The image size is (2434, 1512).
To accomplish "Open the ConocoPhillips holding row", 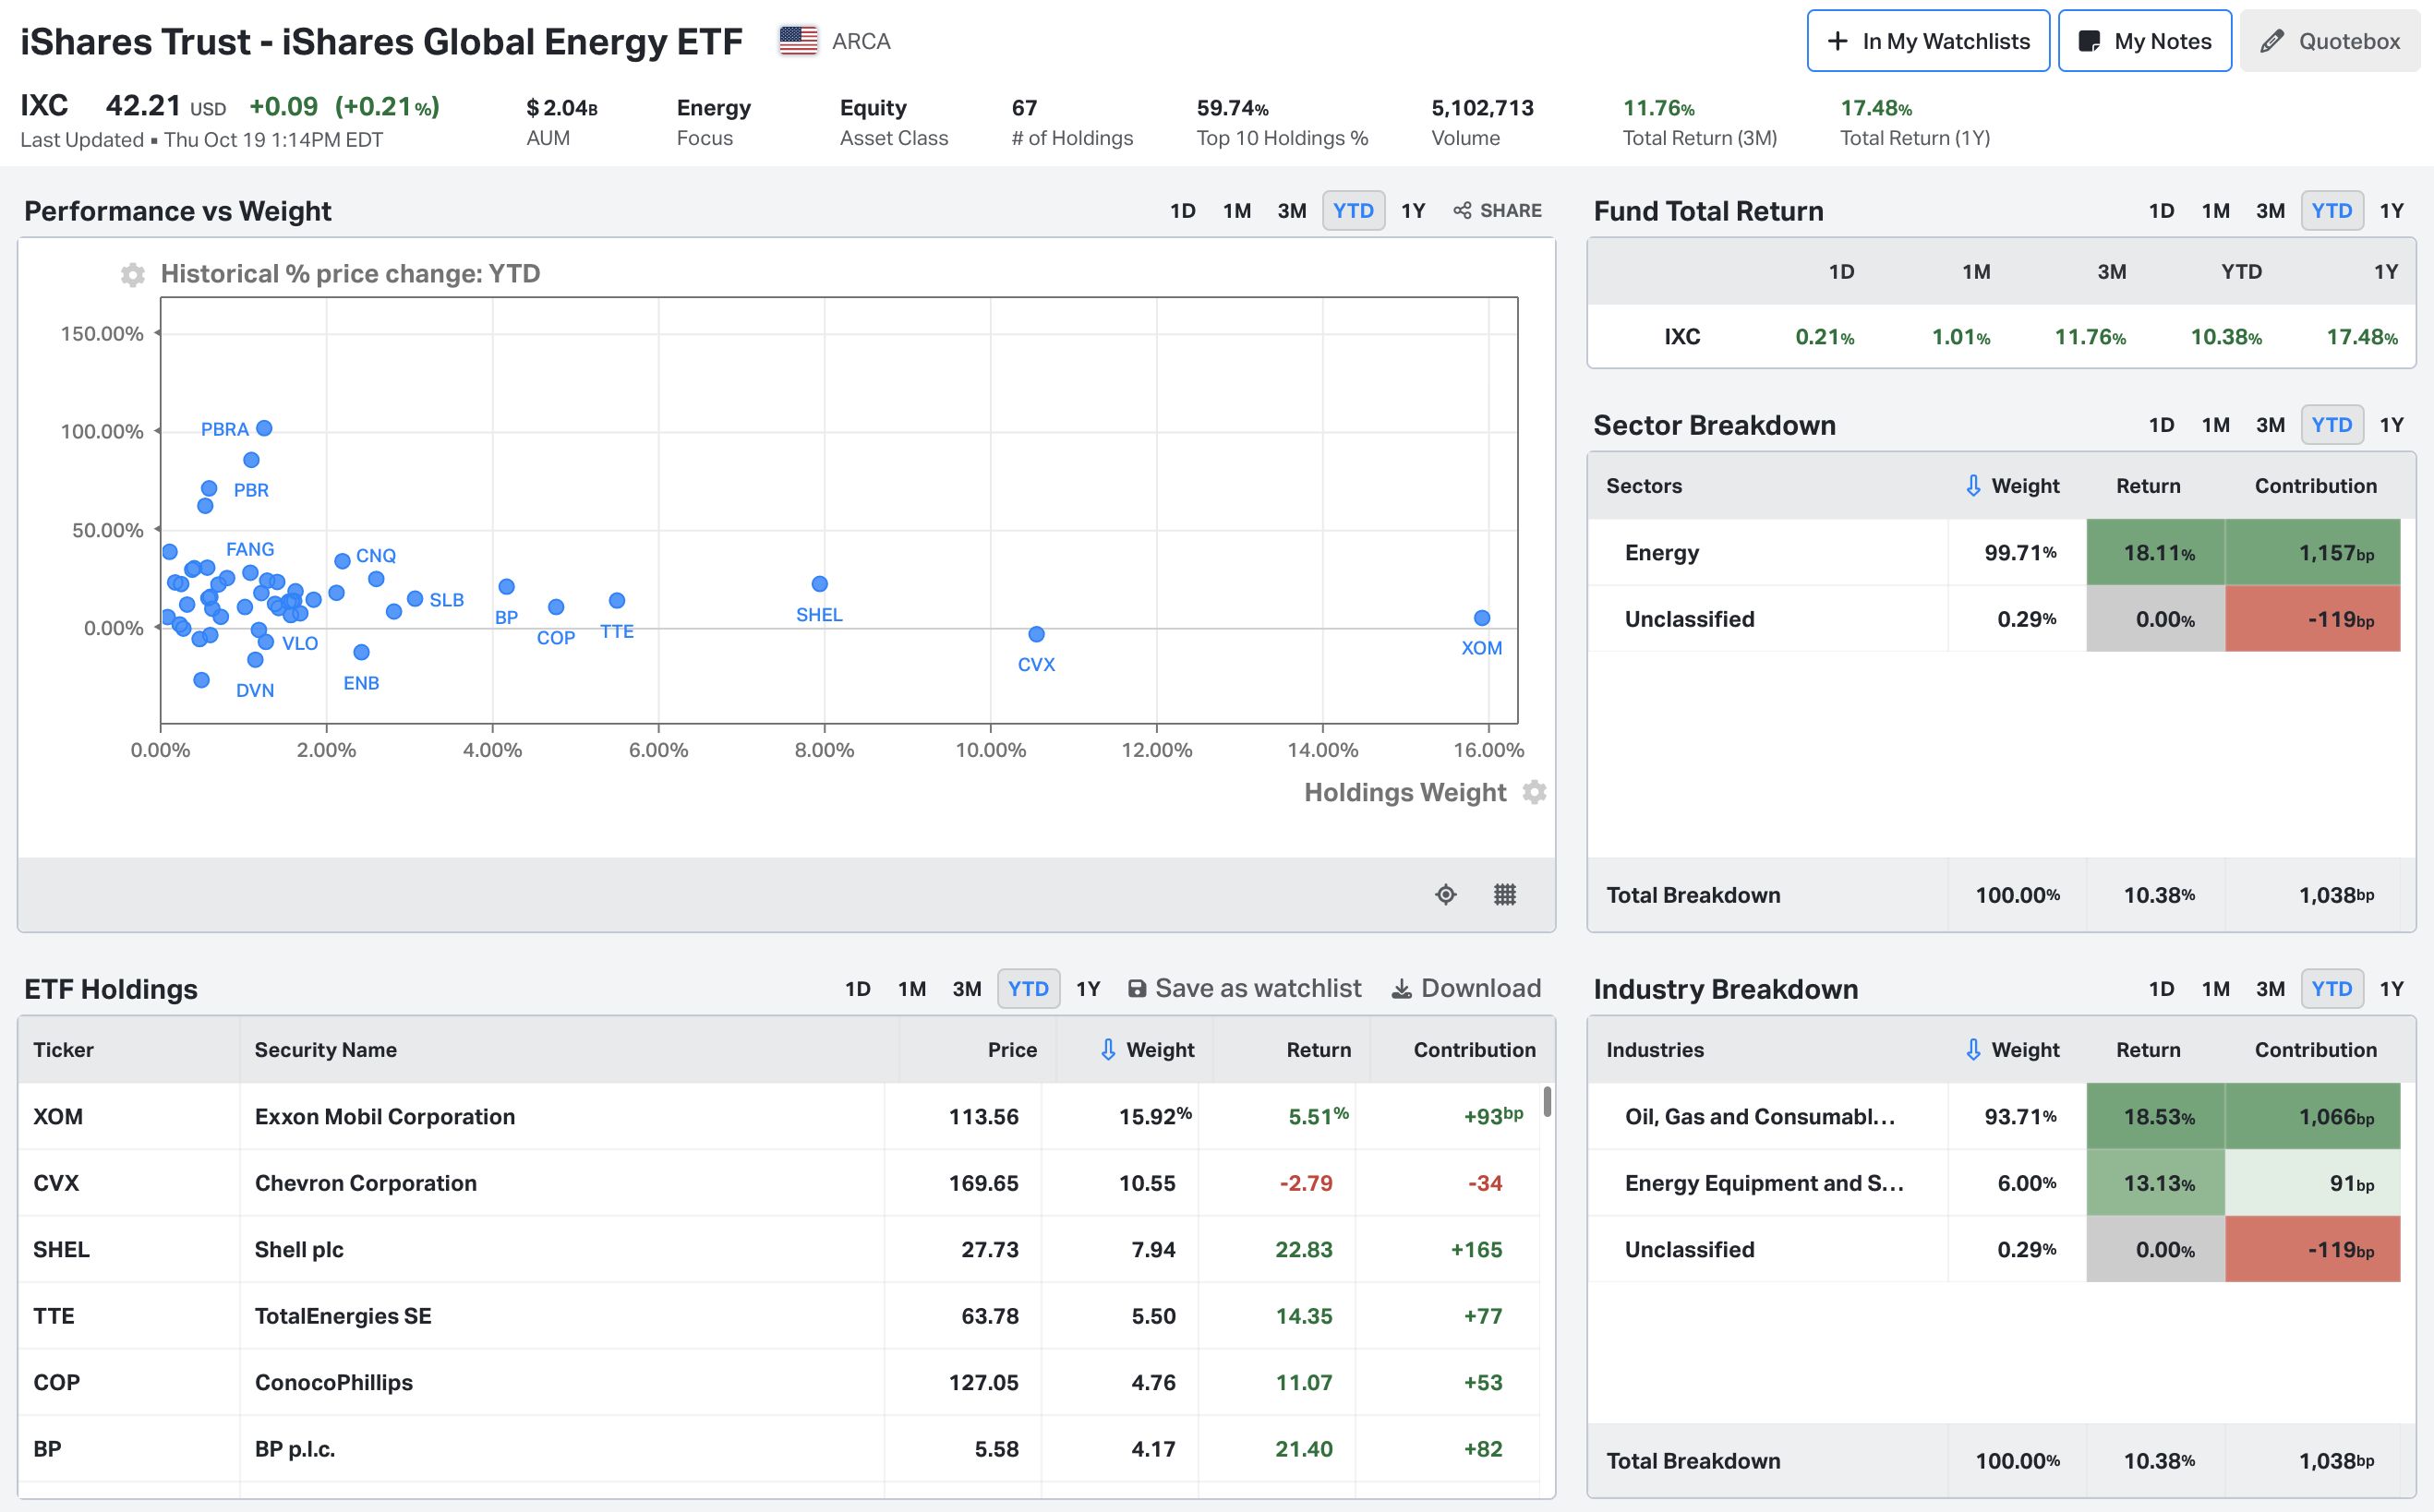I will [x=779, y=1382].
